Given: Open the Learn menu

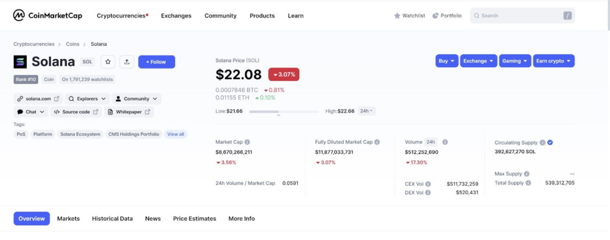Looking at the screenshot, I should pos(295,16).
